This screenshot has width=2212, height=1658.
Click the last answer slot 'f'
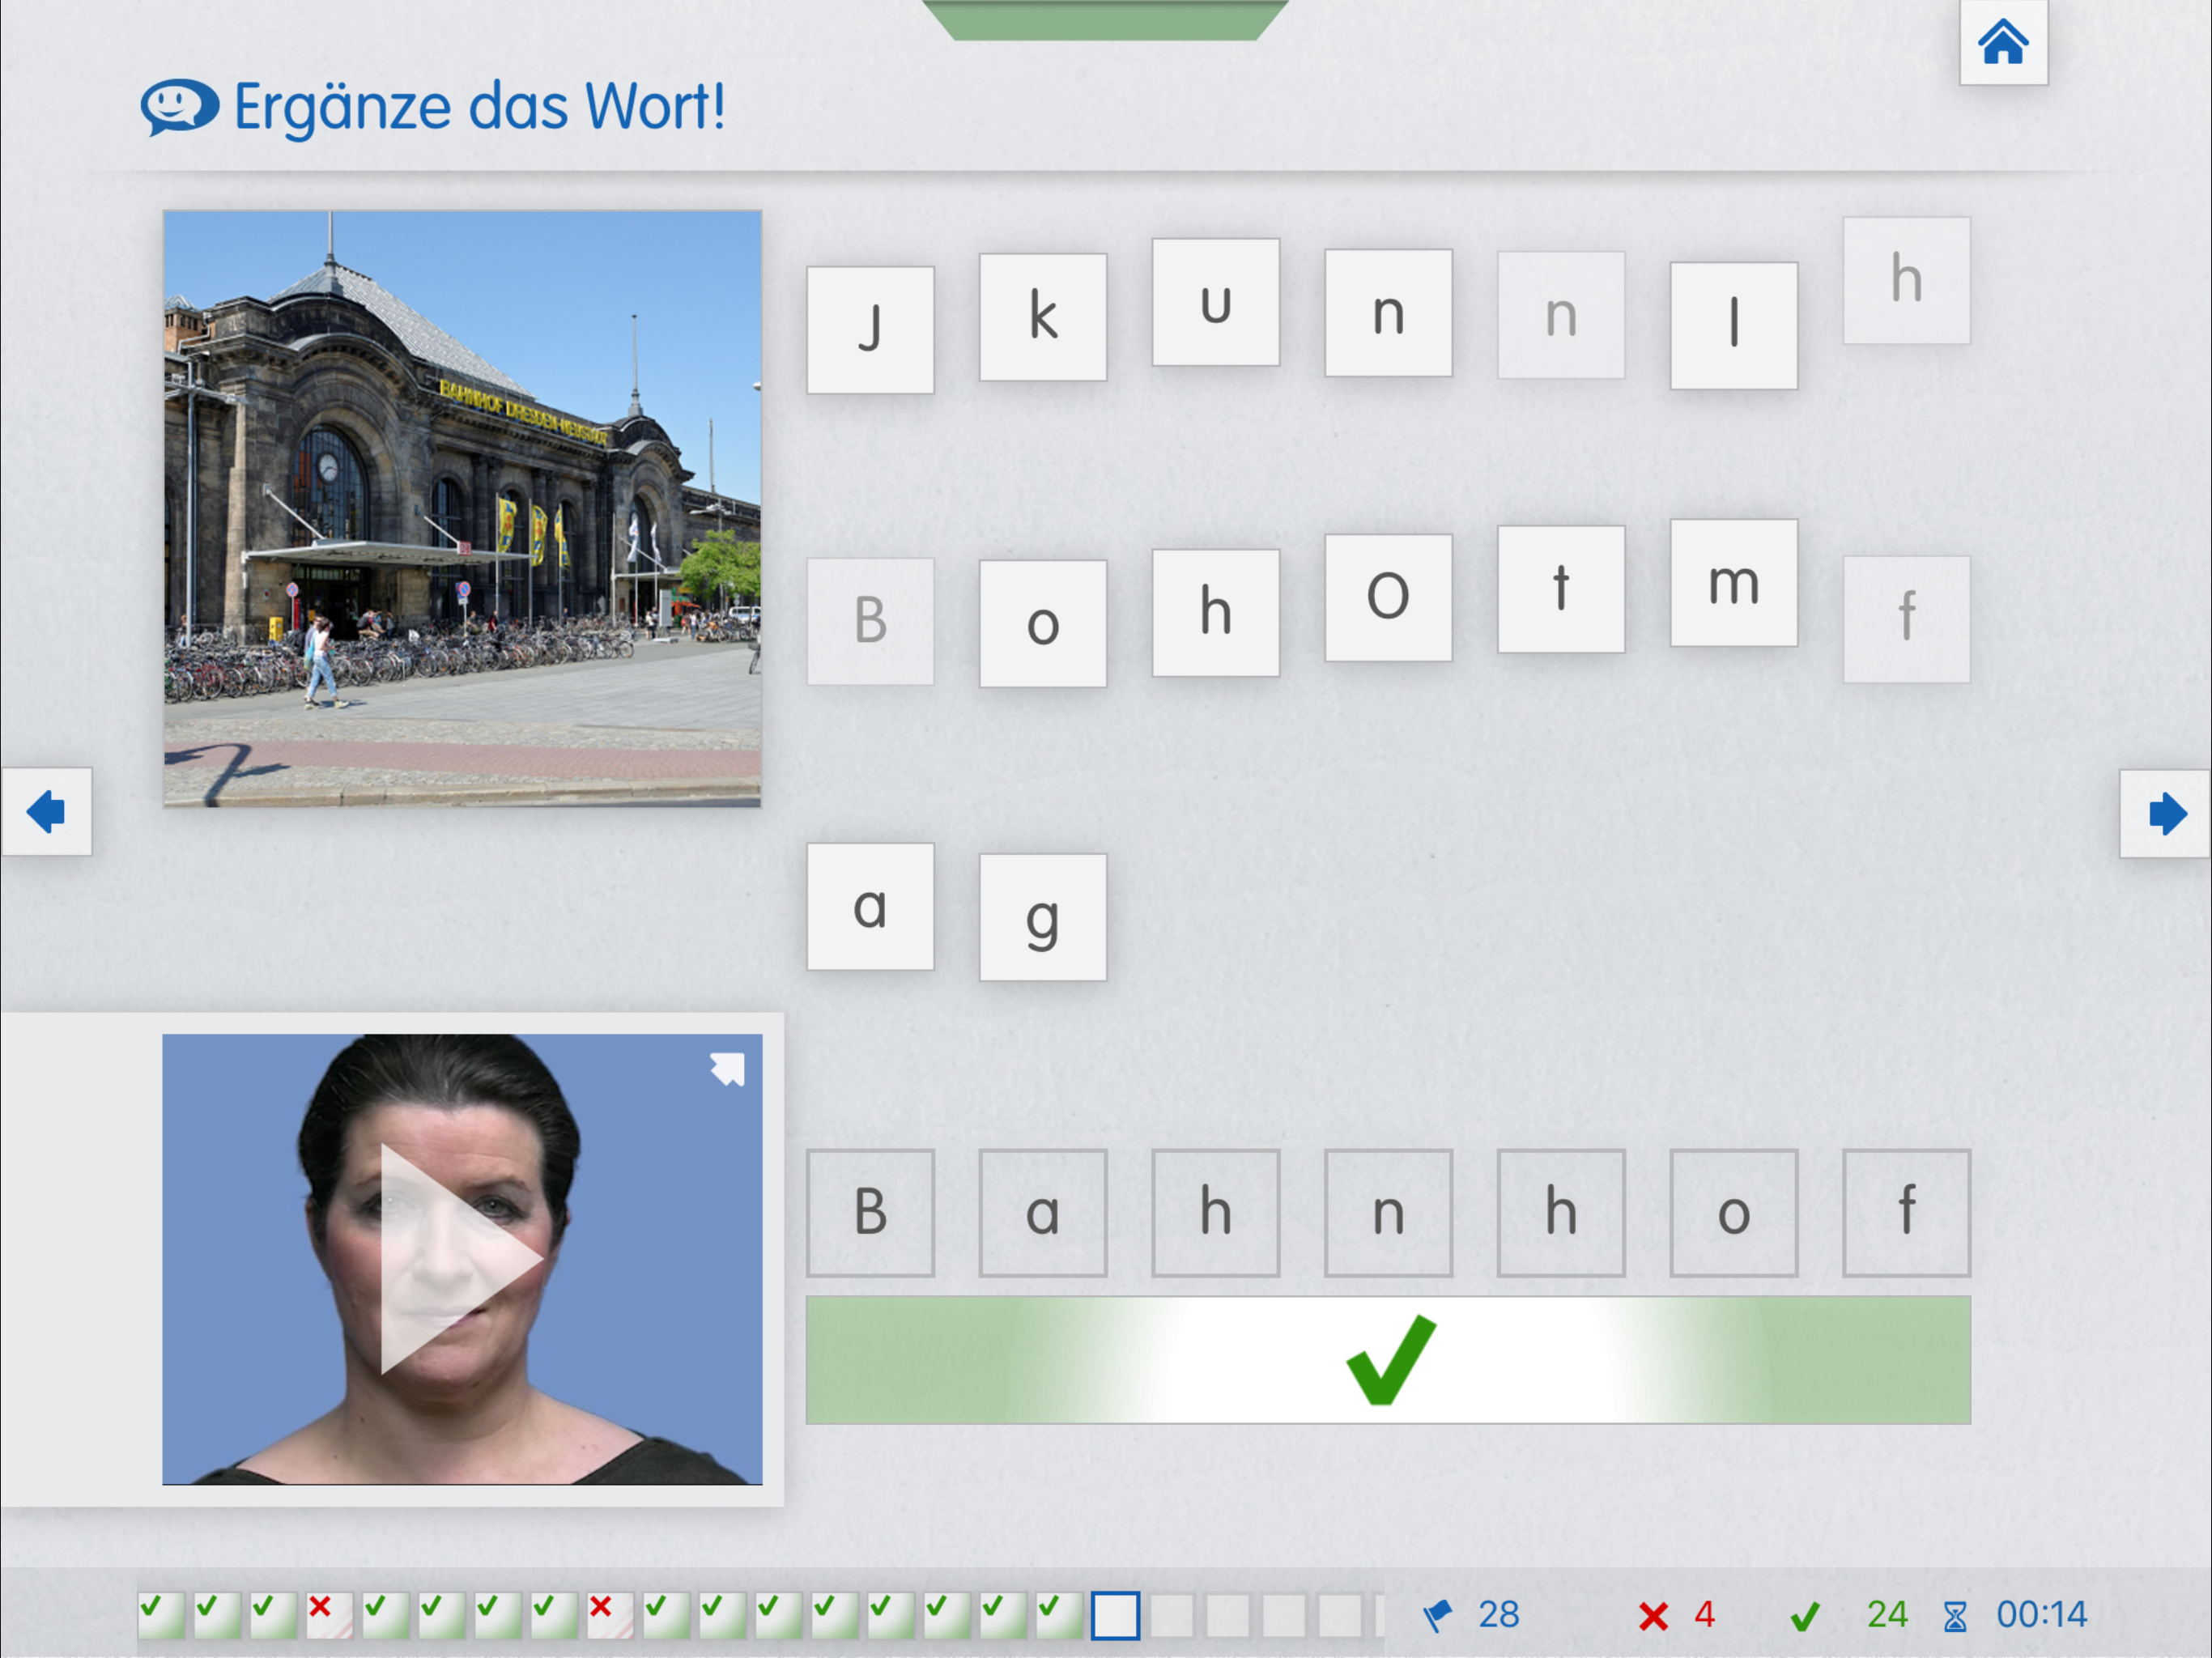click(x=1906, y=1212)
